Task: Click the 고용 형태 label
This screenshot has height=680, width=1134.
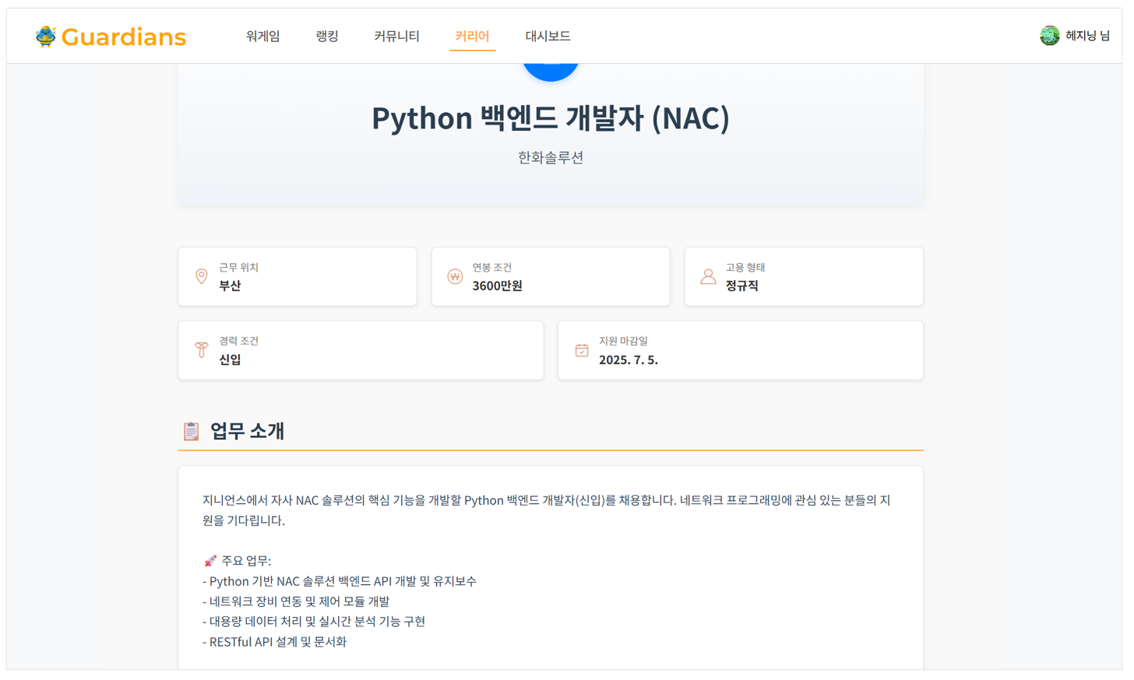Action: coord(745,268)
